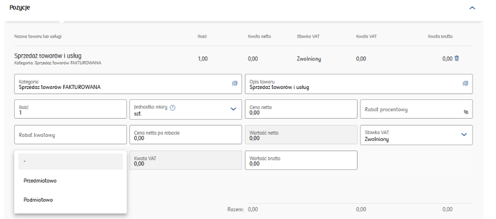Click the Pozycje section title
Screen dimensions: 496x219
19,8
